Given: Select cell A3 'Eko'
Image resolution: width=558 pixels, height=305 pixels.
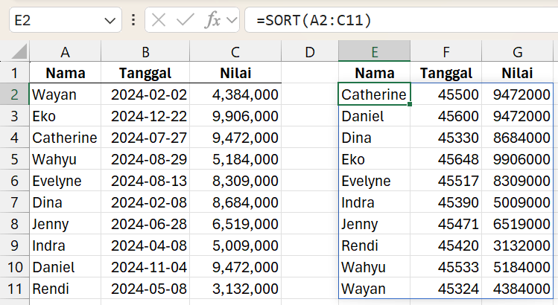Looking at the screenshot, I should 65,116.
